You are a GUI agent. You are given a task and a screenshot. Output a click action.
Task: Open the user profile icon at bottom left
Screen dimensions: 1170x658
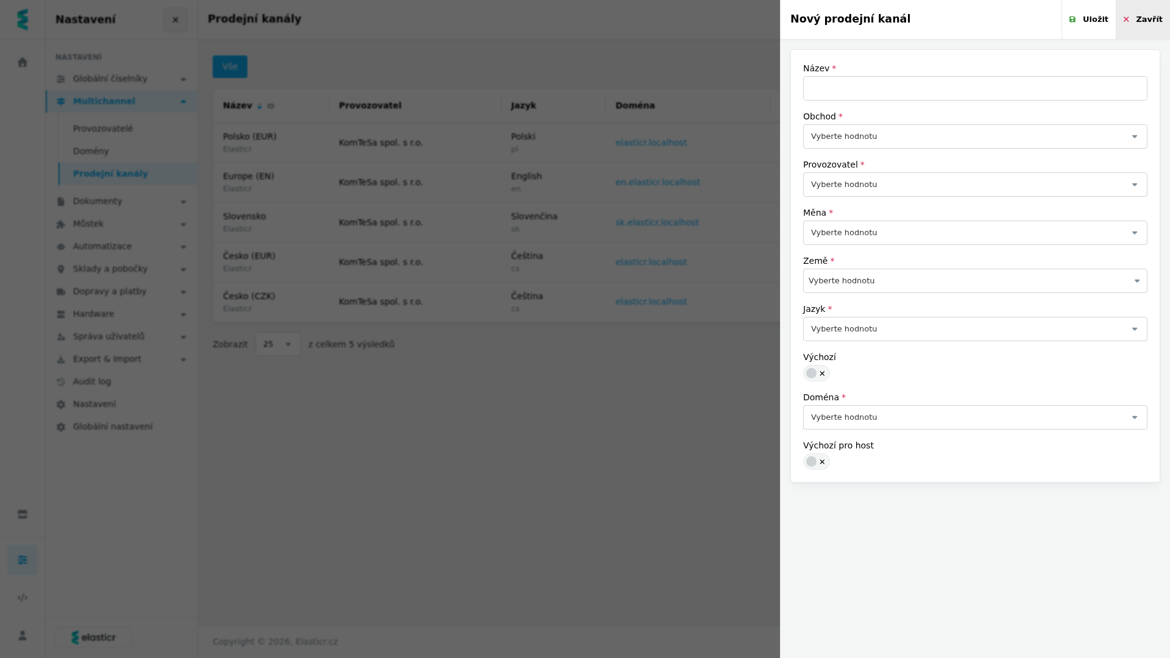23,635
